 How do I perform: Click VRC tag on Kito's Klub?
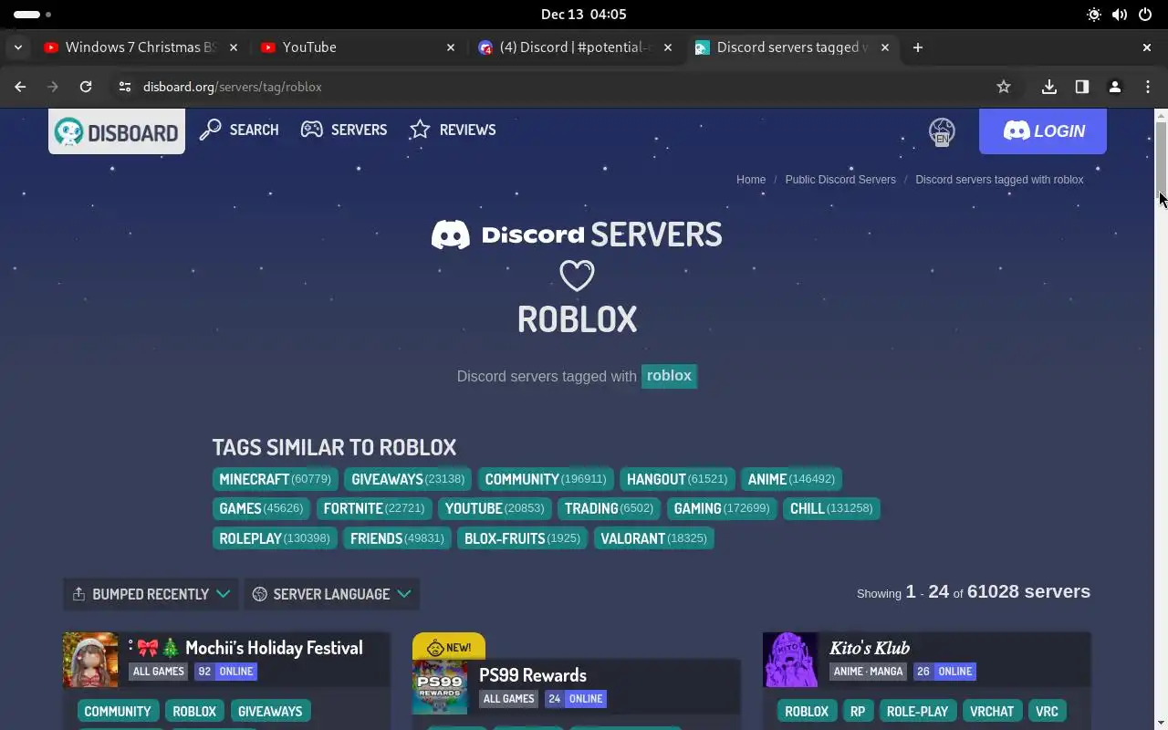pyautogui.click(x=1047, y=712)
